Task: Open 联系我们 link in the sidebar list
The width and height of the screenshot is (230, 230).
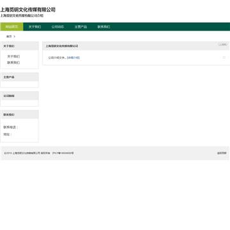Action: coord(13,63)
